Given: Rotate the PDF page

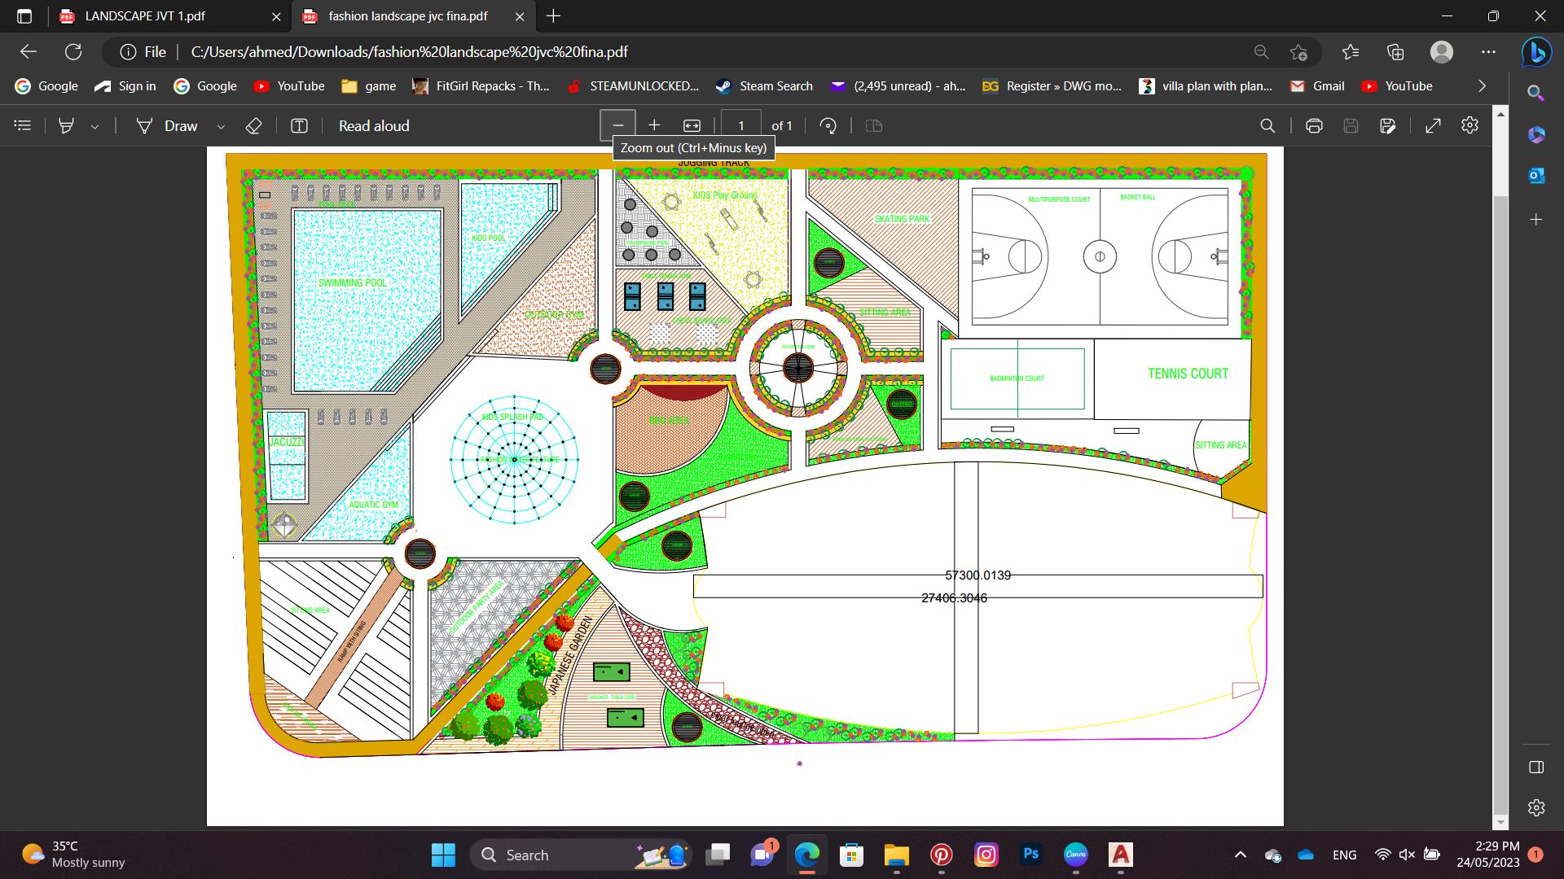Looking at the screenshot, I should tap(828, 125).
